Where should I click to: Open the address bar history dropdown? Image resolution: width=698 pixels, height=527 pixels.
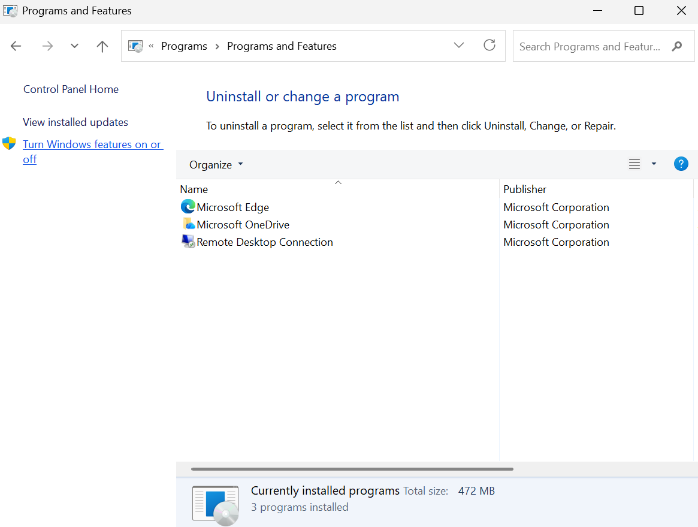click(459, 46)
